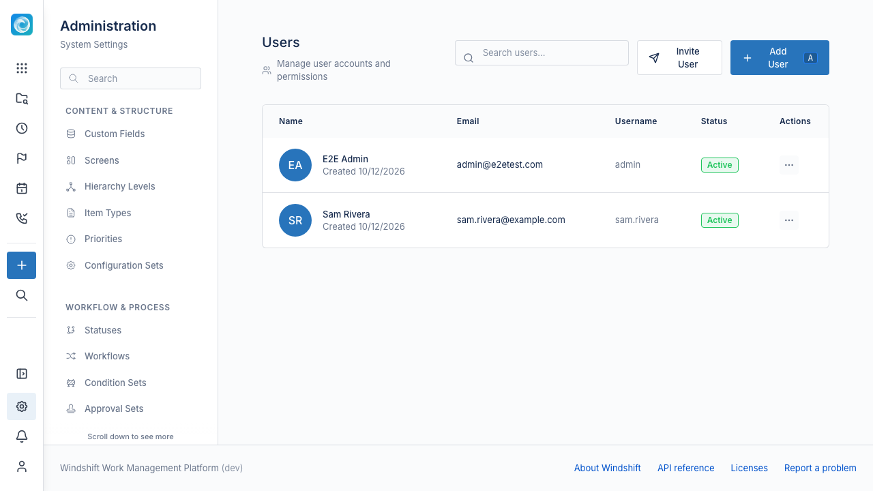
Task: Open actions menu for E2E Admin
Action: pos(789,165)
